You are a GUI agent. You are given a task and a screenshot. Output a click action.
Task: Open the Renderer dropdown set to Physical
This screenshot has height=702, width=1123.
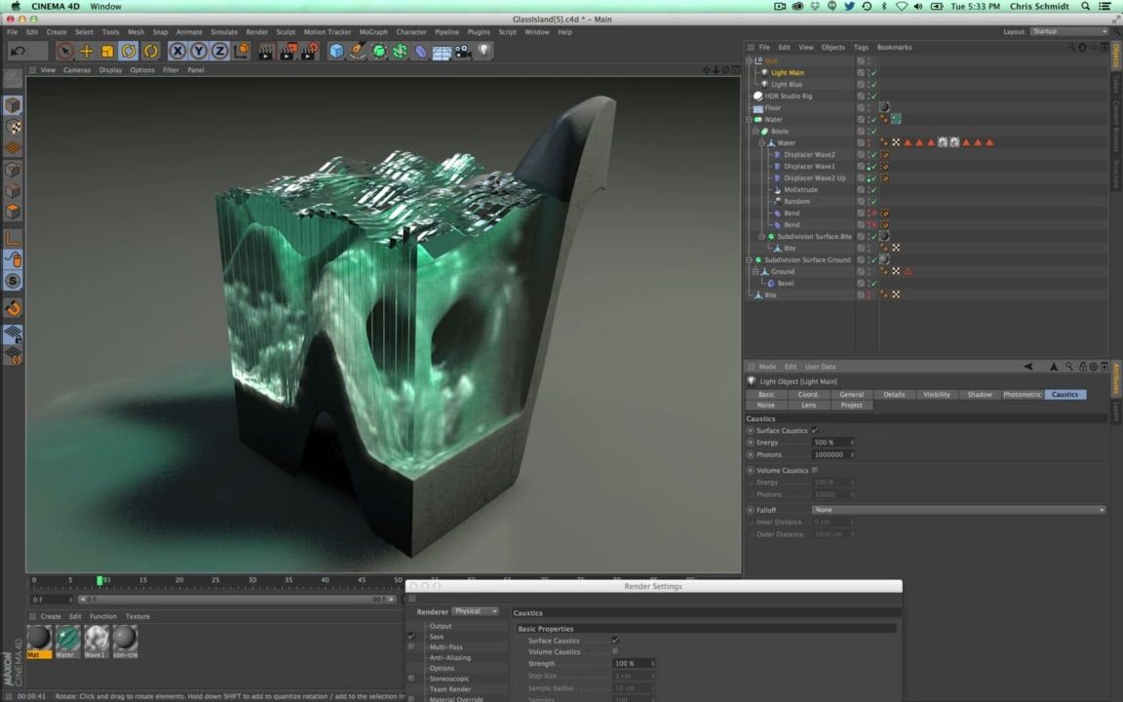click(475, 611)
